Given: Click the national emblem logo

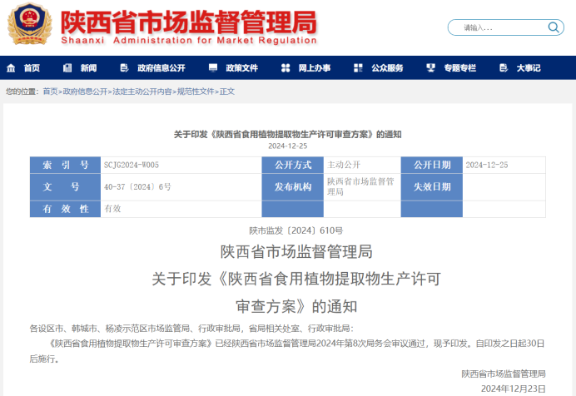Looking at the screenshot, I should pyautogui.click(x=29, y=26).
